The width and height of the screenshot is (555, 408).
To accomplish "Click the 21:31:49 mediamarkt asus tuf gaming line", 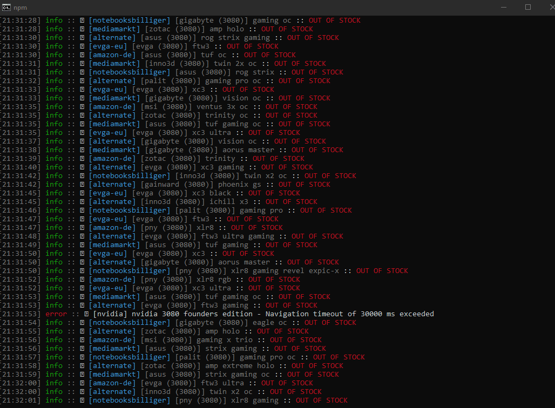I will 159,245.
